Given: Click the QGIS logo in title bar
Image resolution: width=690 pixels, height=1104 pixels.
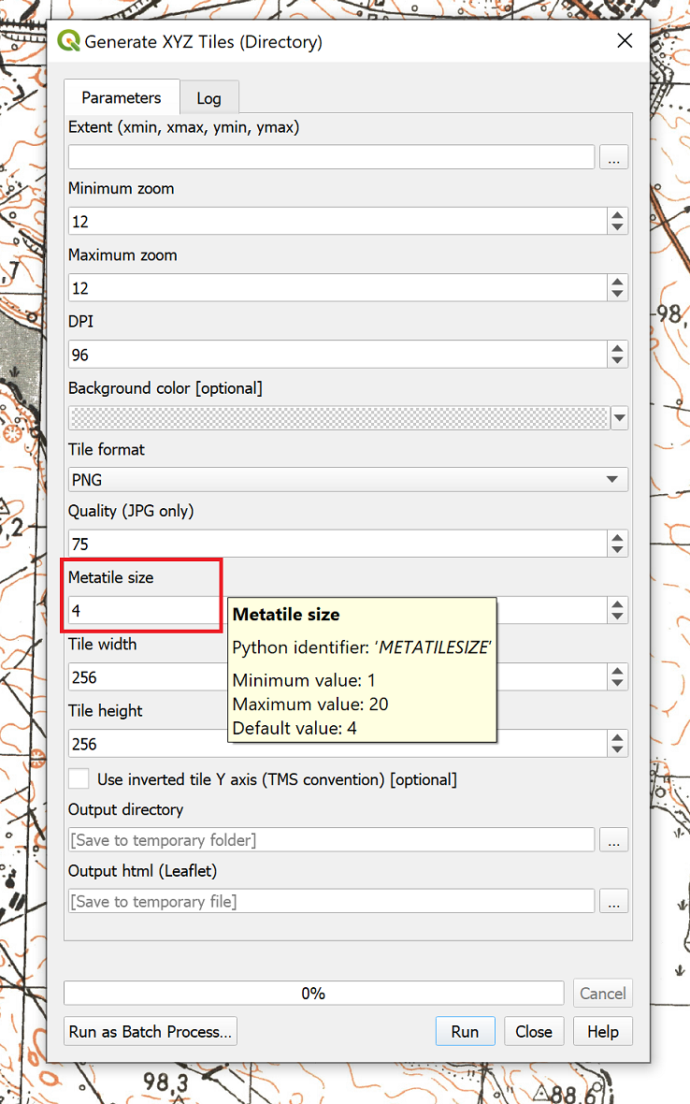Looking at the screenshot, I should [x=69, y=42].
